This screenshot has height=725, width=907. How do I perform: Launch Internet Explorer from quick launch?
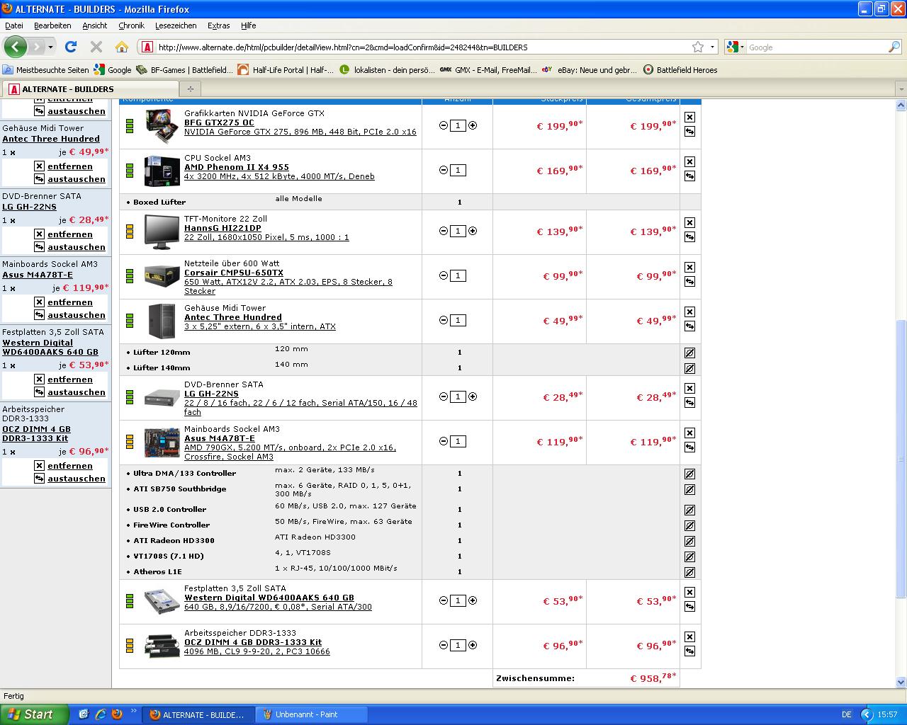coord(100,714)
